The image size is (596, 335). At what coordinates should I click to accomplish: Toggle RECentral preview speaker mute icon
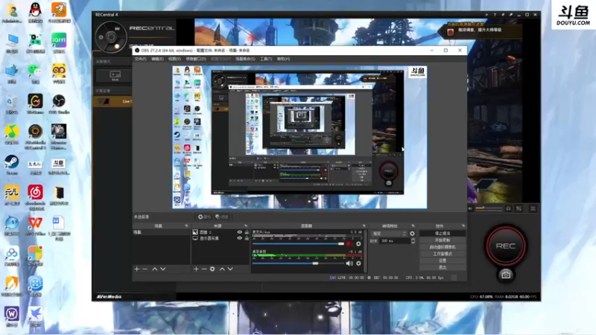(x=471, y=208)
